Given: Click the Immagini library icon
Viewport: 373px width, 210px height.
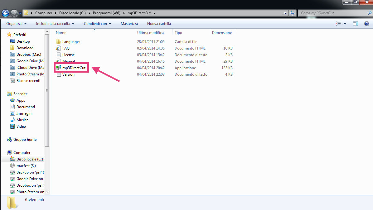Looking at the screenshot, I should [x=12, y=113].
